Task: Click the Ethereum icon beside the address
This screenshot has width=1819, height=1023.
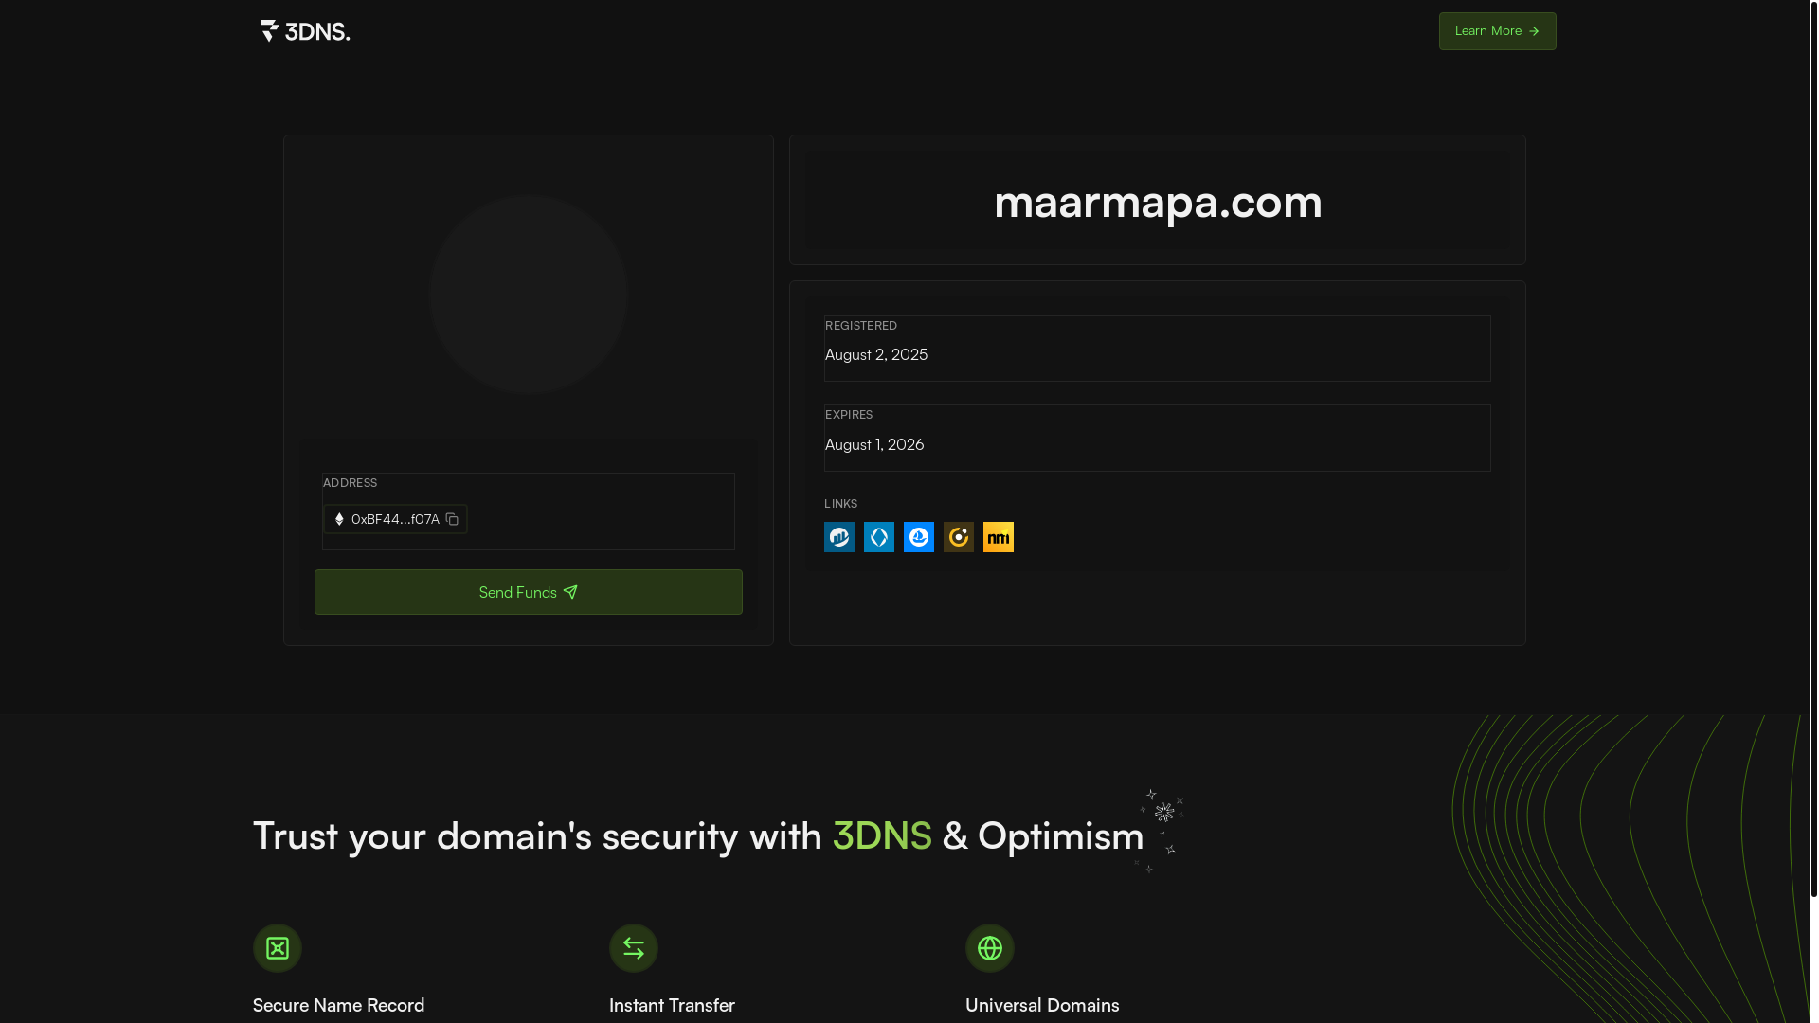Action: [x=339, y=519]
